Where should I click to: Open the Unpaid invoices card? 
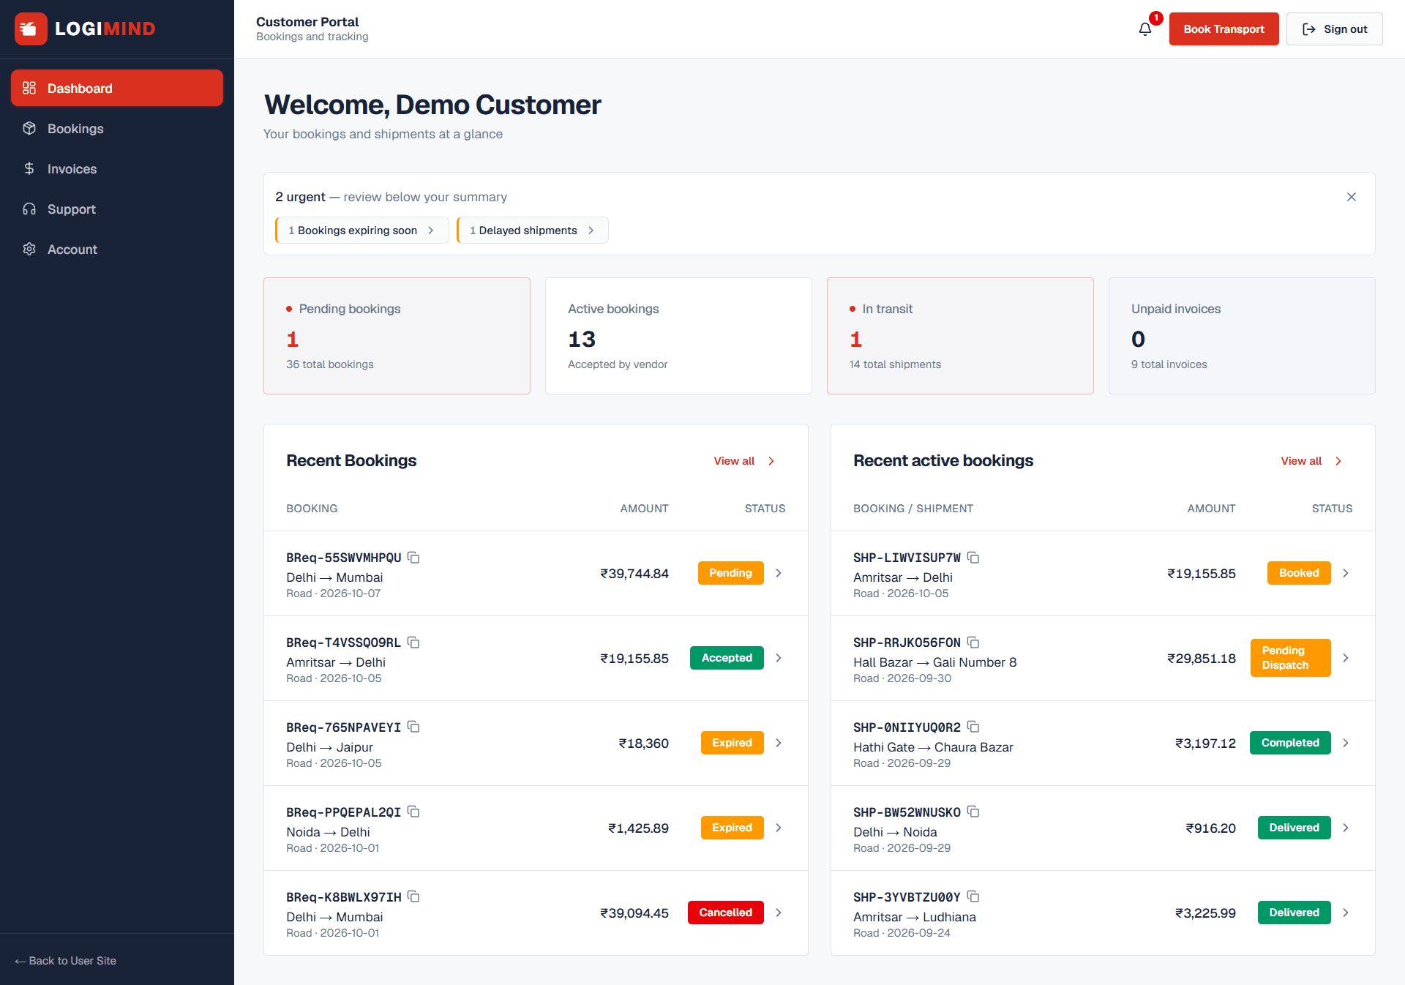click(x=1242, y=336)
